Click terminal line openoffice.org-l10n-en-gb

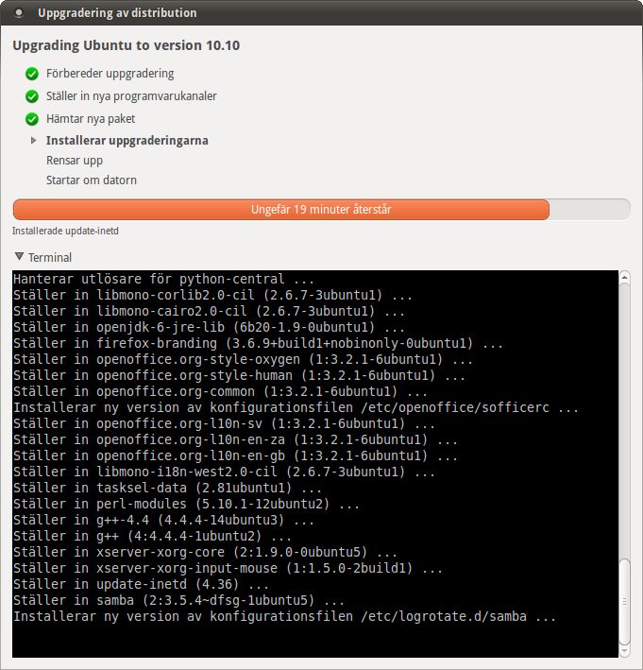(235, 455)
